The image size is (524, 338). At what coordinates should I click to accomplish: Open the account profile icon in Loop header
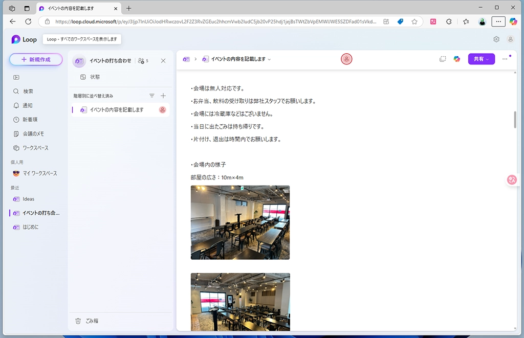(510, 39)
